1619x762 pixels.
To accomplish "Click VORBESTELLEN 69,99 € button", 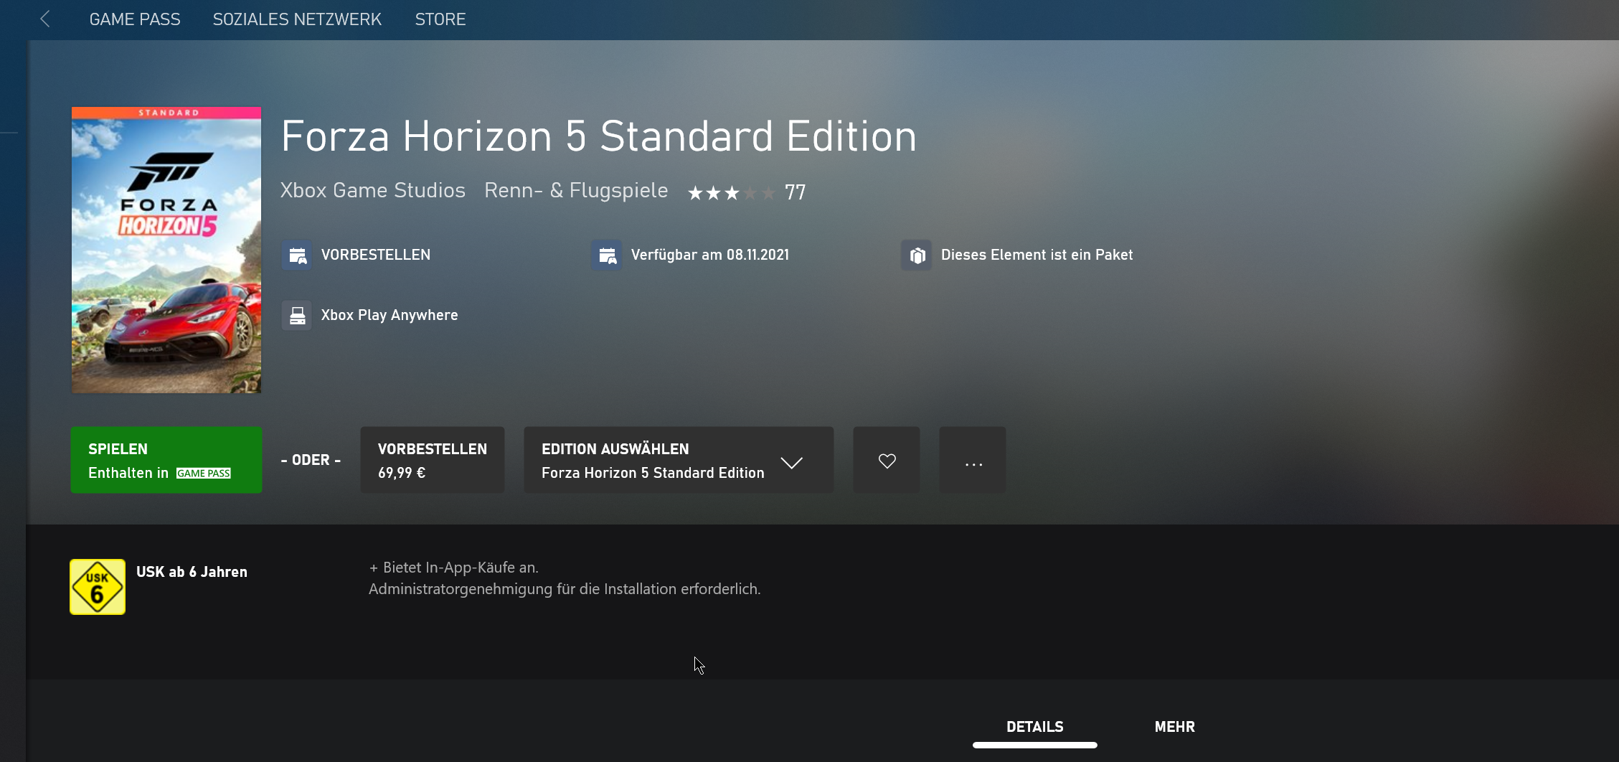I will (433, 460).
